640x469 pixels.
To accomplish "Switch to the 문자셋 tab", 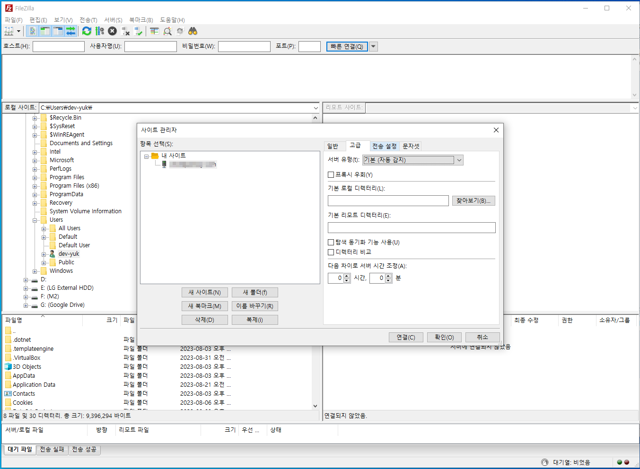I will click(x=411, y=146).
